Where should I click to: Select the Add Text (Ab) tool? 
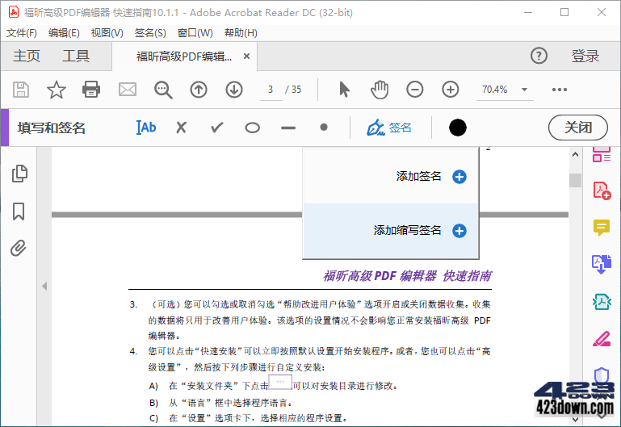(147, 128)
